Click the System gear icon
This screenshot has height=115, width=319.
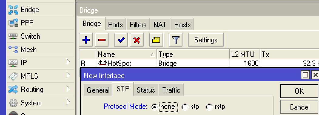point(13,103)
